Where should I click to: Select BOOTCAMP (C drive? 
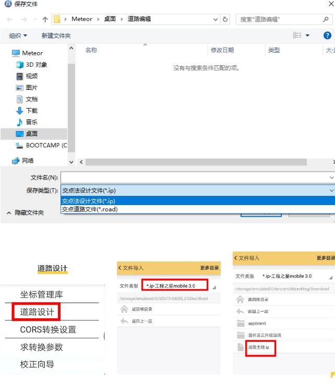[42, 146]
